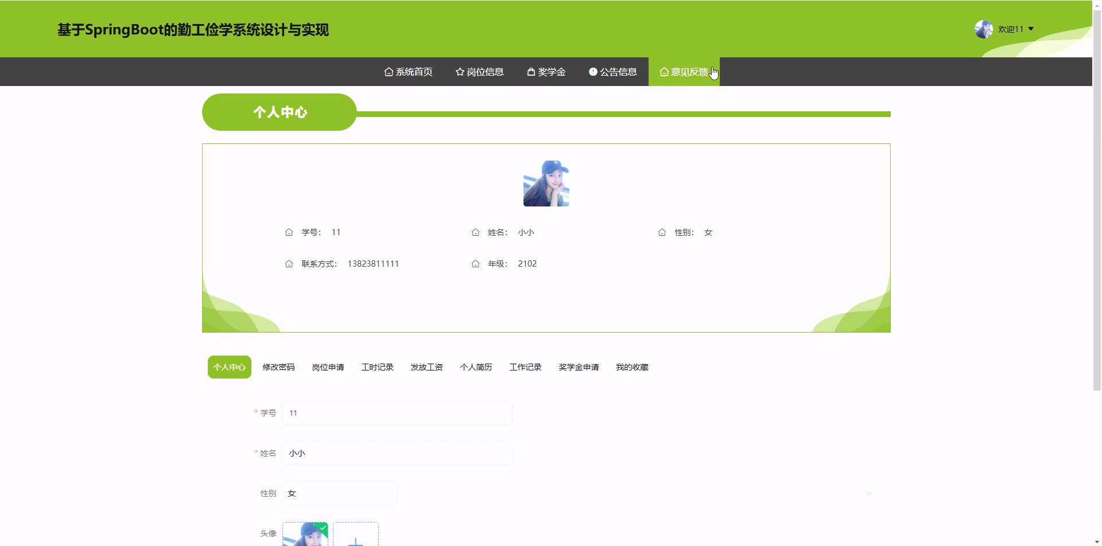Click the house icon next to 联系方式
1102x546 pixels.
(x=289, y=264)
